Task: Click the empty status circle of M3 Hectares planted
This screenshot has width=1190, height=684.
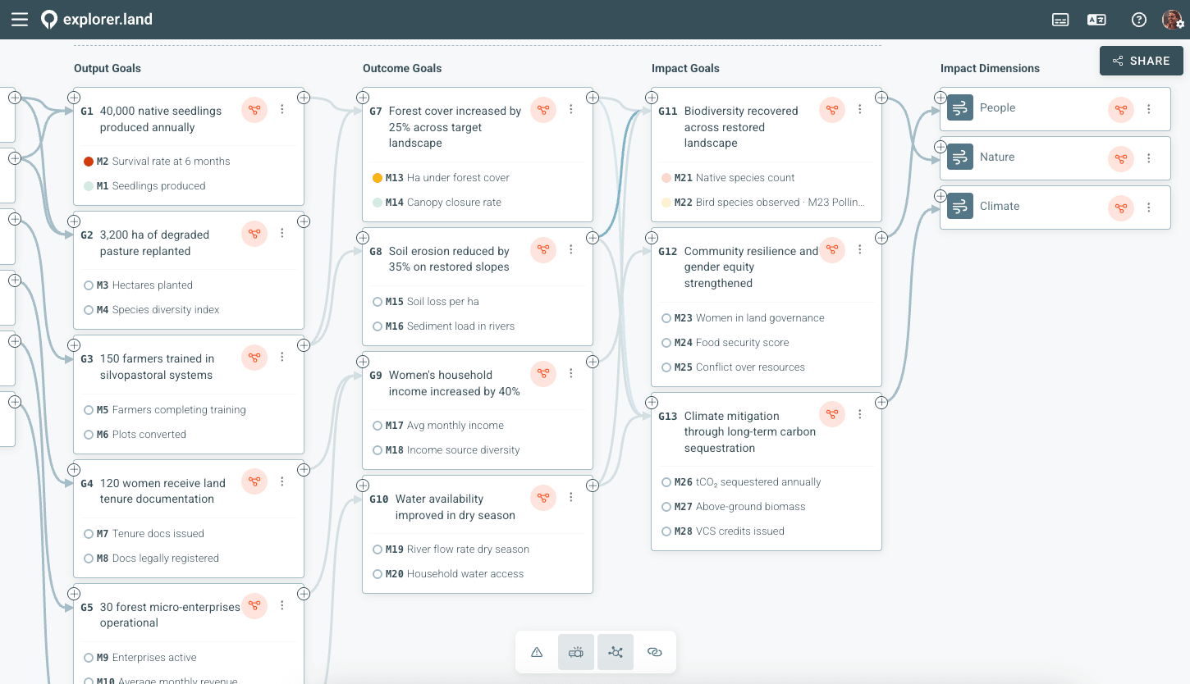Action: click(89, 285)
